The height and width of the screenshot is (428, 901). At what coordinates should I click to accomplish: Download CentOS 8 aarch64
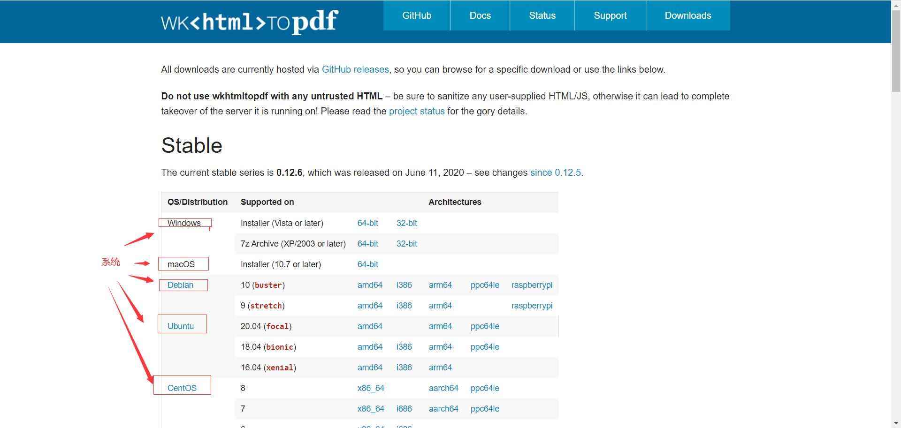pos(443,388)
